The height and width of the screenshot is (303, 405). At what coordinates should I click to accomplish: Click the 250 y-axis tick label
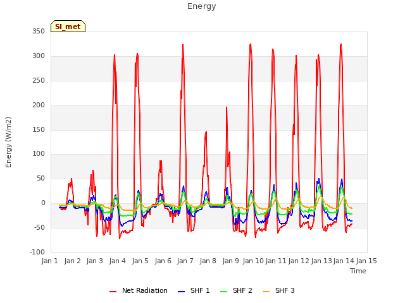(x=39, y=80)
